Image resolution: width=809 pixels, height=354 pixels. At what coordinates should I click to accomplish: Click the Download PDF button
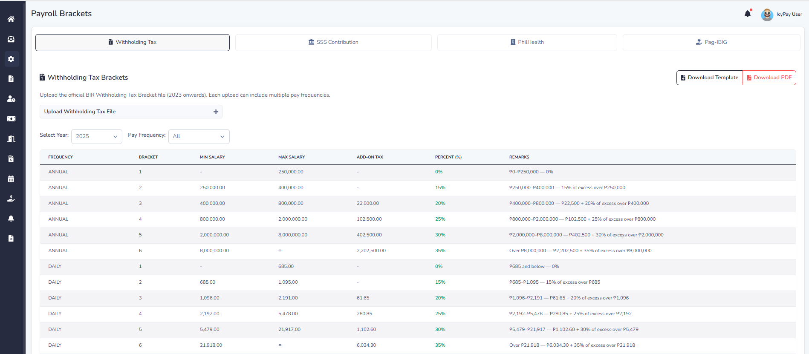tap(769, 78)
